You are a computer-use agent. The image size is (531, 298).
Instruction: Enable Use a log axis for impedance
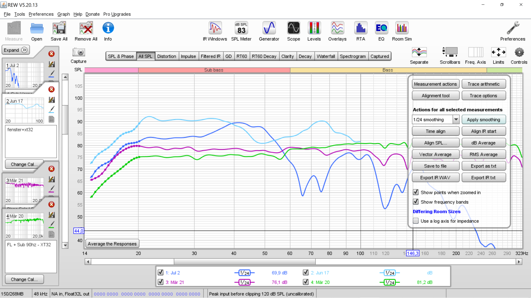[416, 221]
